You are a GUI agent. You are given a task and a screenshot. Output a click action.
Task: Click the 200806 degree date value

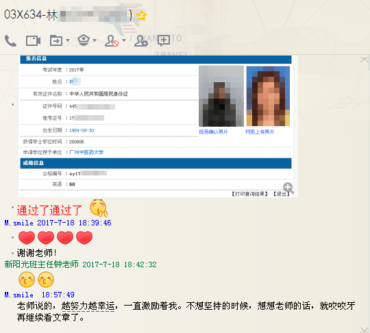(x=77, y=142)
